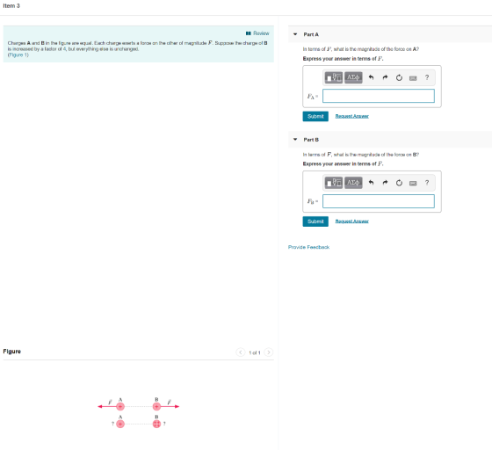
Task: Click Request Answer link for Part B
Action: click(x=351, y=221)
